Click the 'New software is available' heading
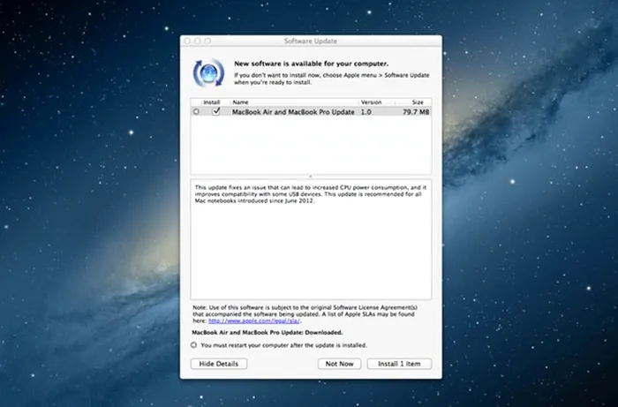Screen dimensions: 618x407 312,64
